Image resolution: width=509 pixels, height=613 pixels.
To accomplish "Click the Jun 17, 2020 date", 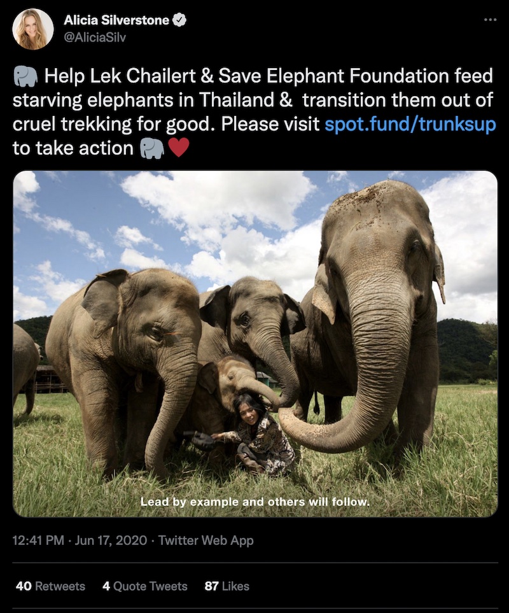I will coord(111,540).
